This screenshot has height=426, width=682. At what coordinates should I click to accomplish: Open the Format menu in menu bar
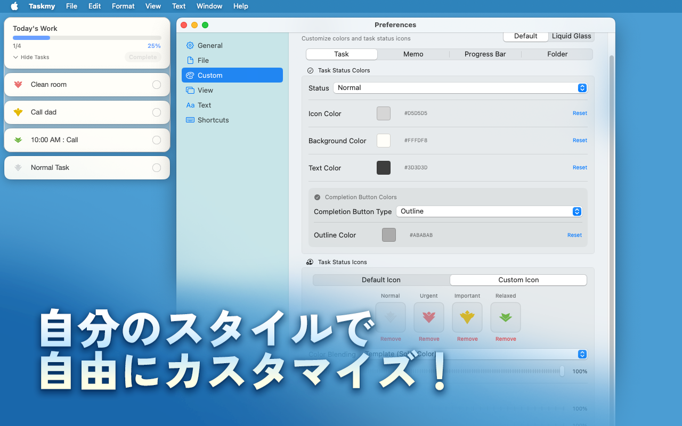(x=123, y=6)
